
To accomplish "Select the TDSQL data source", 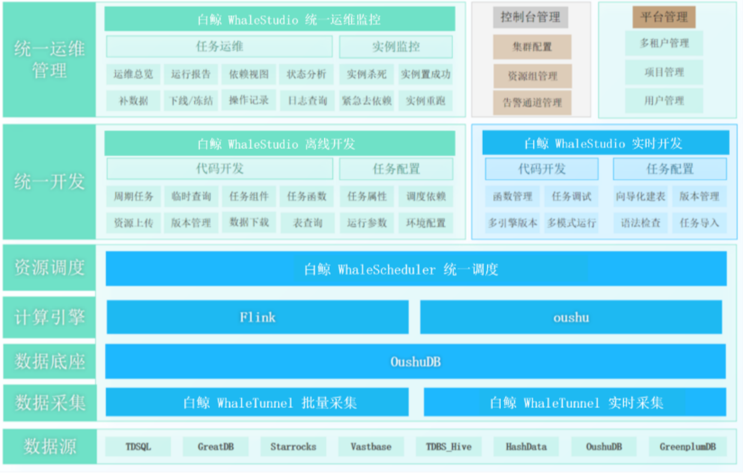I will tap(138, 447).
